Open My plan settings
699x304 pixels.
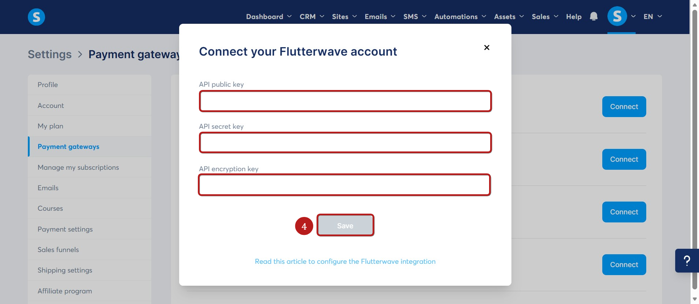tap(89, 126)
